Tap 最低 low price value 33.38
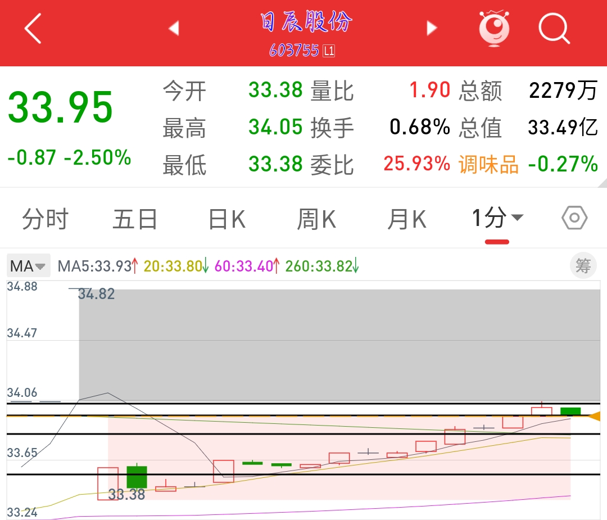The width and height of the screenshot is (607, 520). pyautogui.click(x=275, y=164)
